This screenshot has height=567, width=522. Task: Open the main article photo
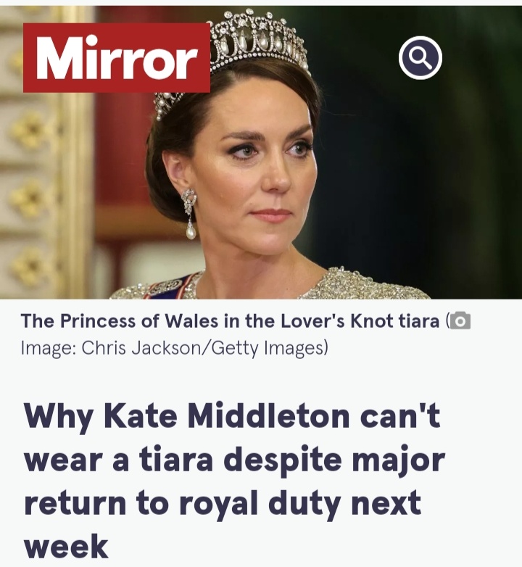point(261,152)
